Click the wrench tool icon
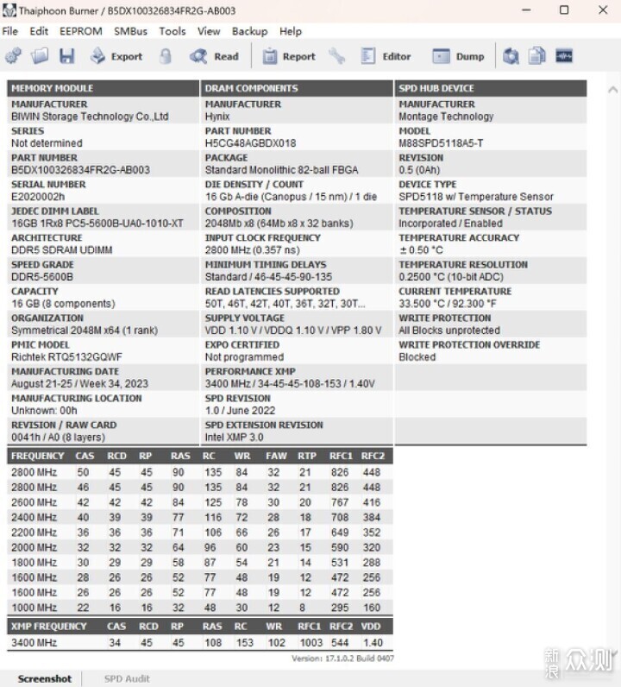The height and width of the screenshot is (687, 621). 336,56
